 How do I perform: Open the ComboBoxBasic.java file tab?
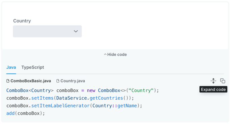[29, 81]
